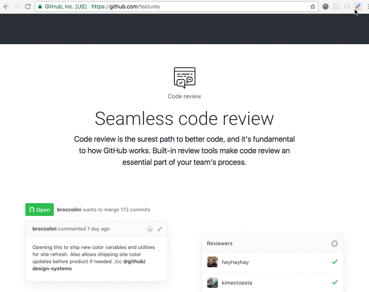
Task: Click the 'Seamless code review' heading
Action: [184, 119]
